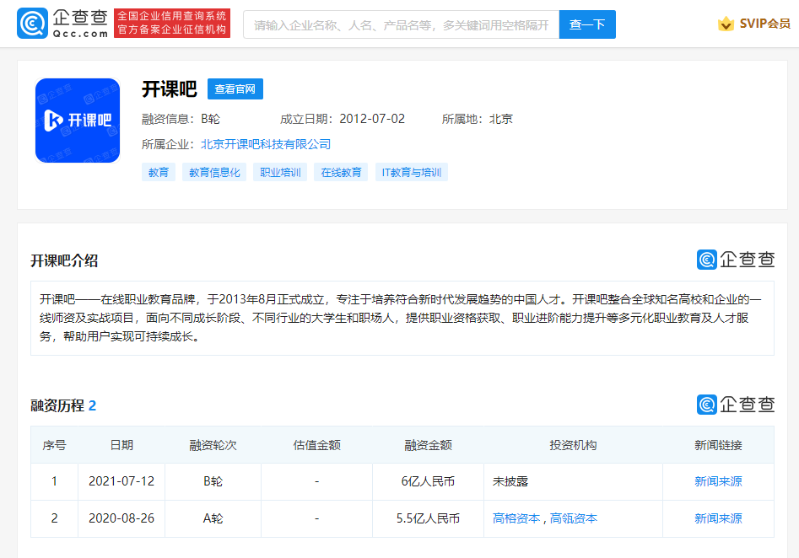Click the 融资轮次 column header
Image resolution: width=799 pixels, height=558 pixels.
click(x=213, y=445)
